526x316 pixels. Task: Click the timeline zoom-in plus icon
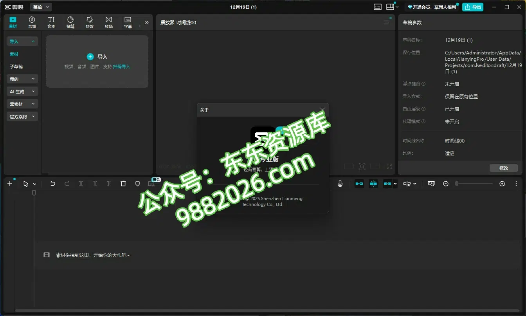[502, 184]
